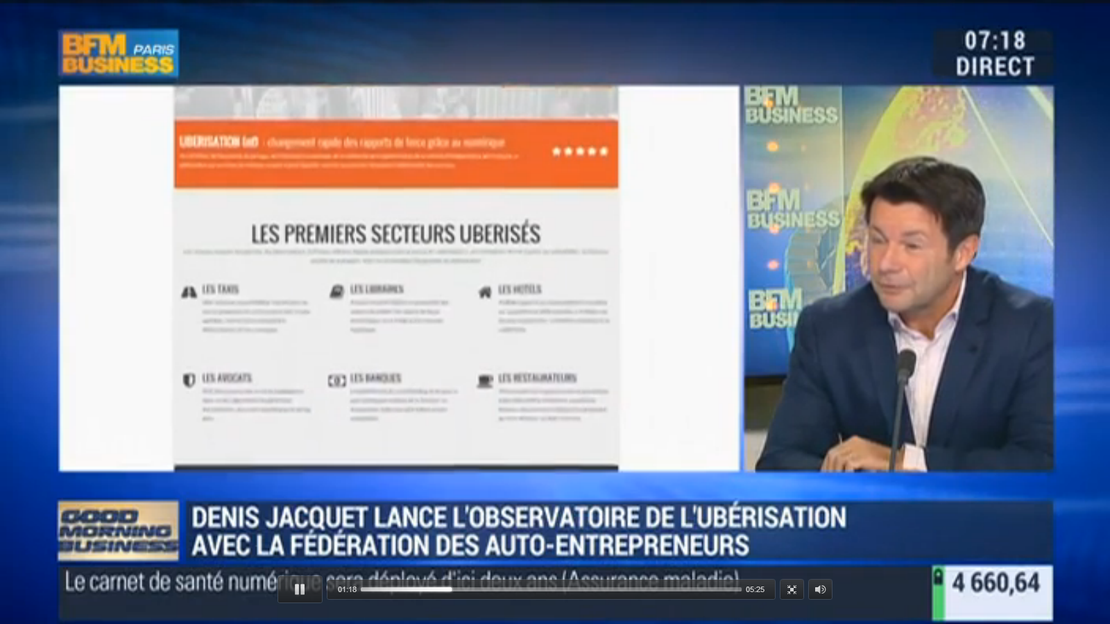Click the Good Morning Business logo
Screen dimensions: 1110x624
click(119, 530)
